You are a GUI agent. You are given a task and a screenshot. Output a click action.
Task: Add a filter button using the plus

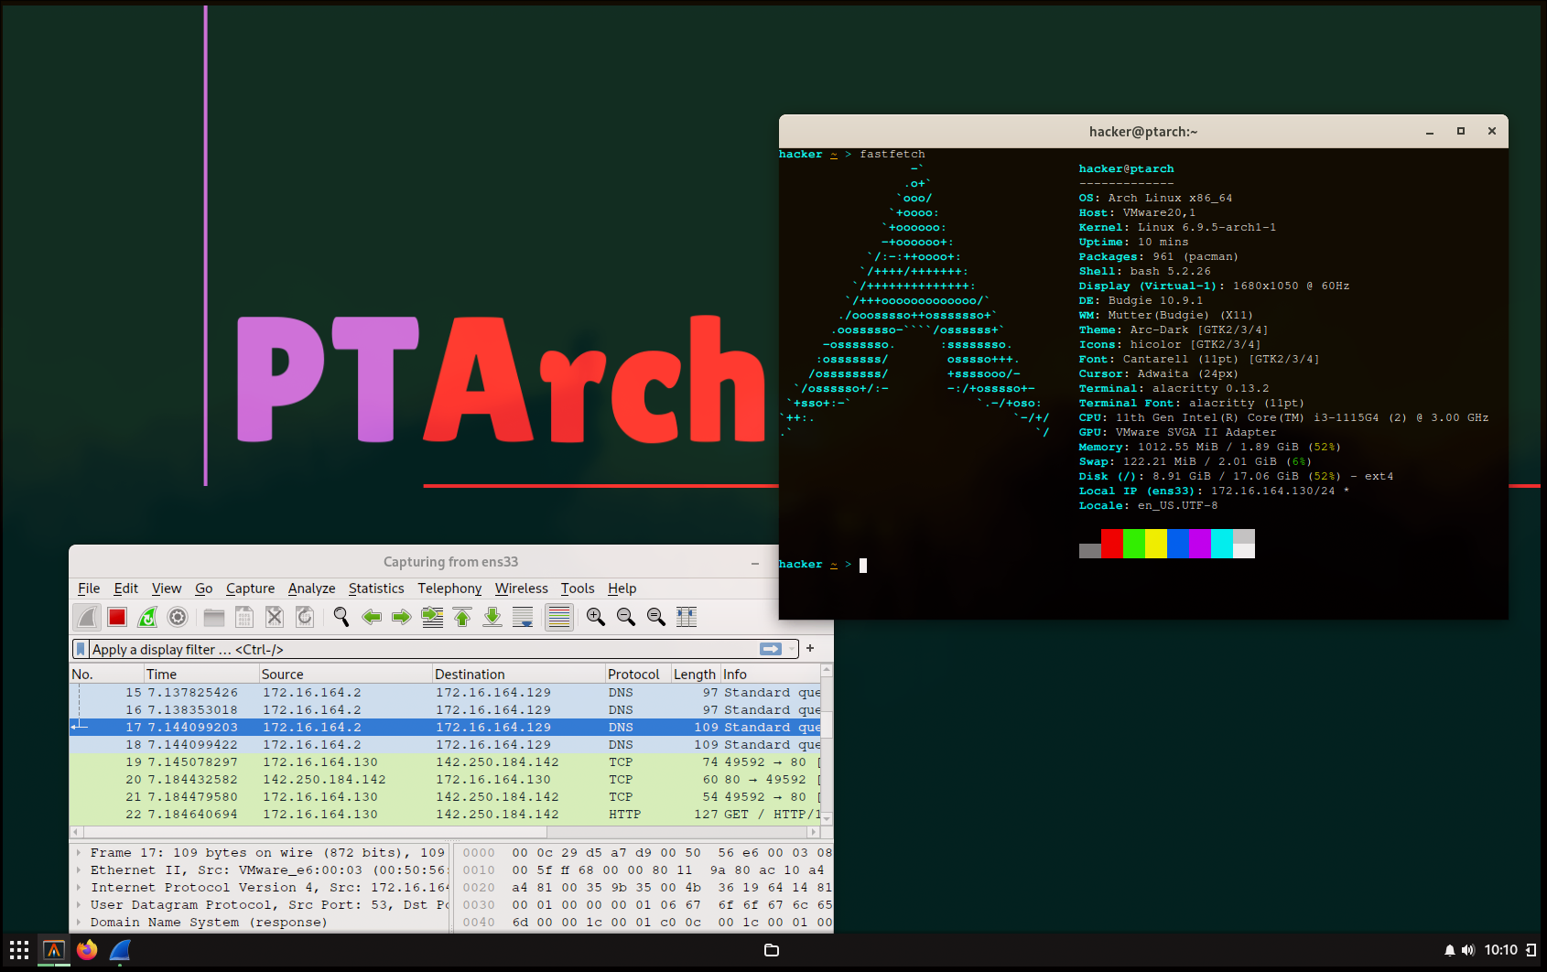point(809,648)
